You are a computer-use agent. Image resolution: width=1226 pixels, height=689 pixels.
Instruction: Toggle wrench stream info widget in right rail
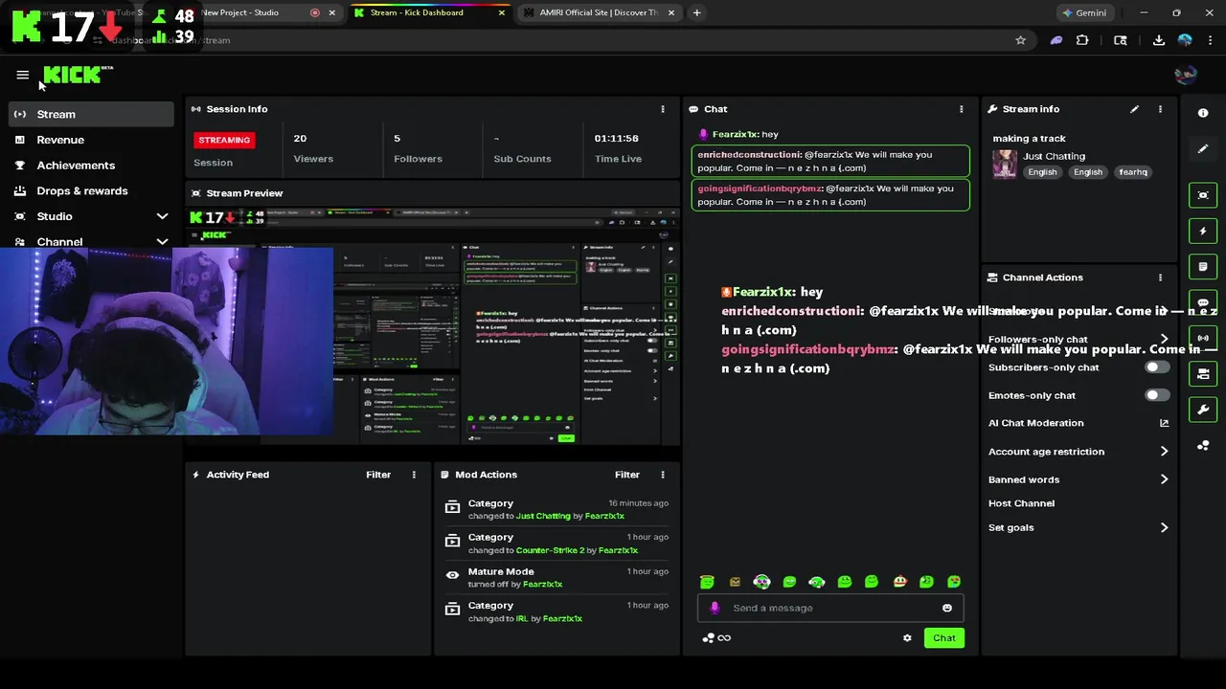pyautogui.click(x=1203, y=410)
